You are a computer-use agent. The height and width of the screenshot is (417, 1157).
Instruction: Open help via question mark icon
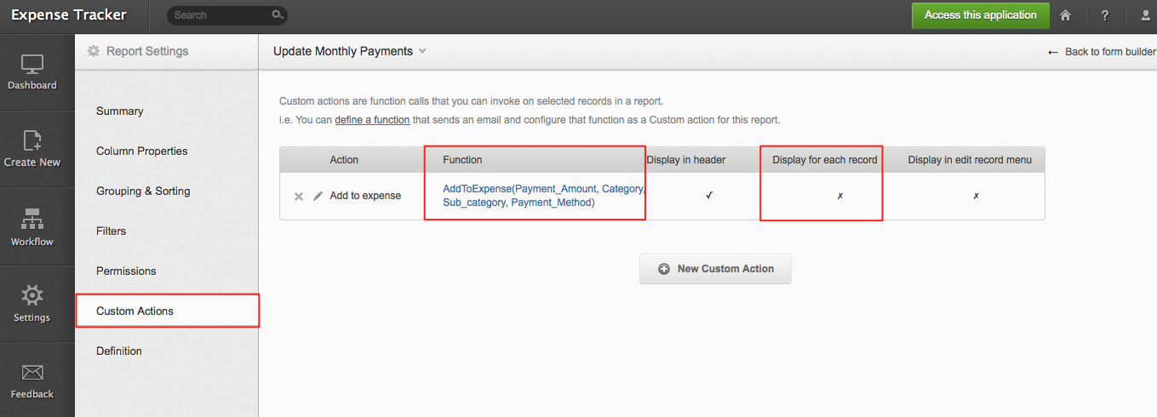pyautogui.click(x=1105, y=15)
